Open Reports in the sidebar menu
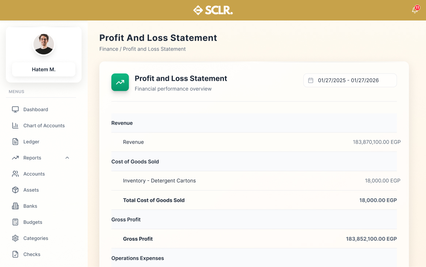Screen dimensions: 426x267 32,158
